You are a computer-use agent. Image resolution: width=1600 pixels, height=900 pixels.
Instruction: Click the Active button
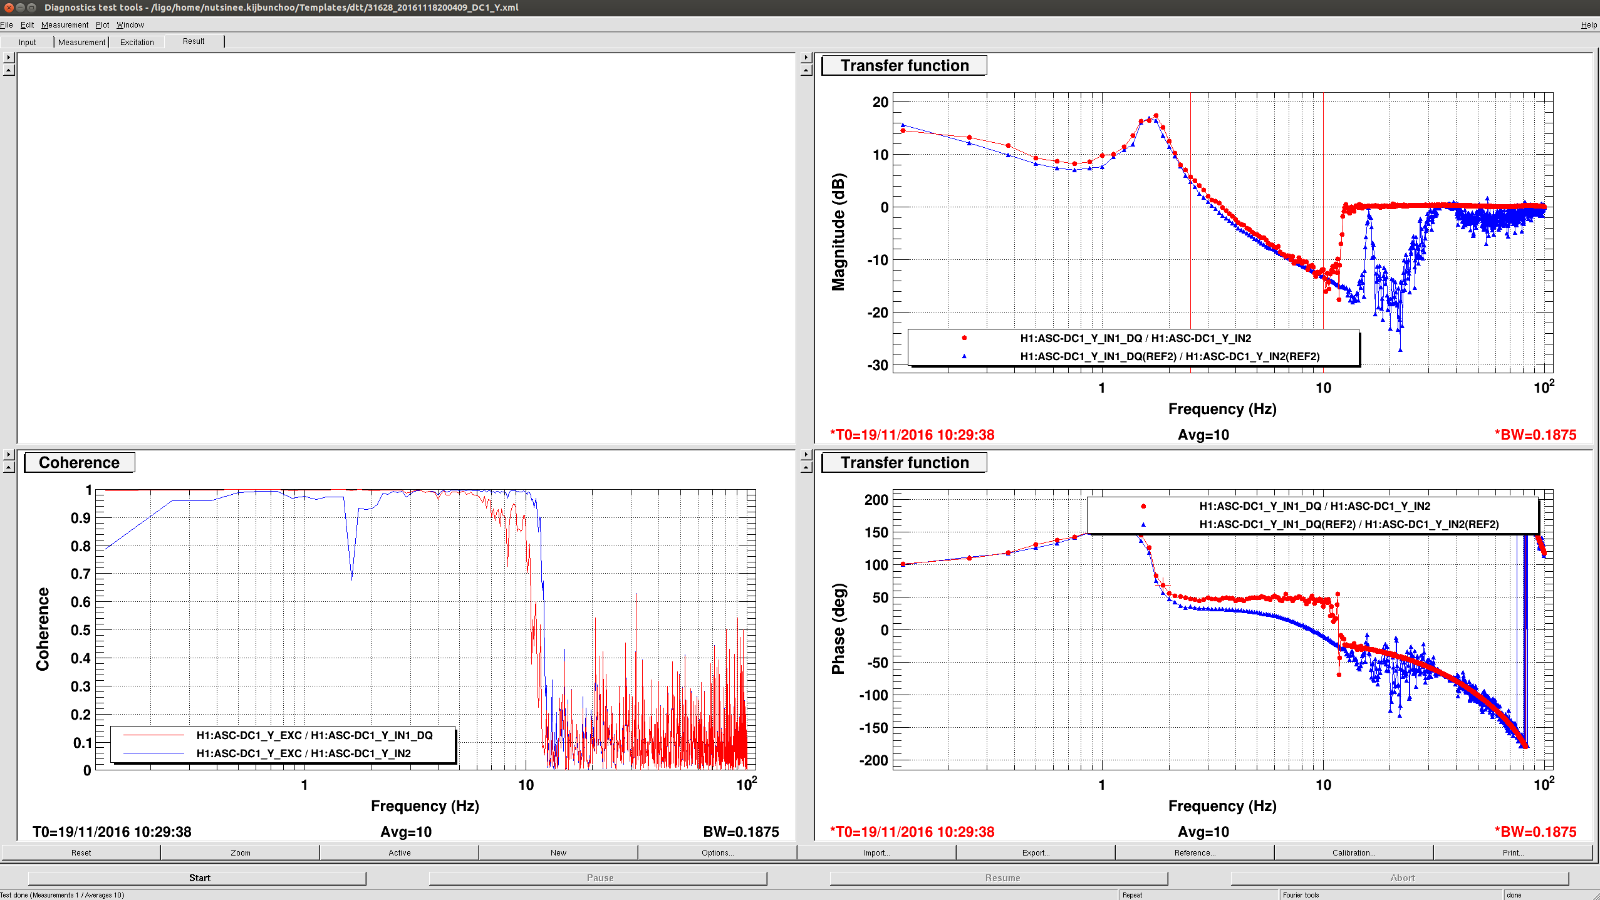pos(400,852)
